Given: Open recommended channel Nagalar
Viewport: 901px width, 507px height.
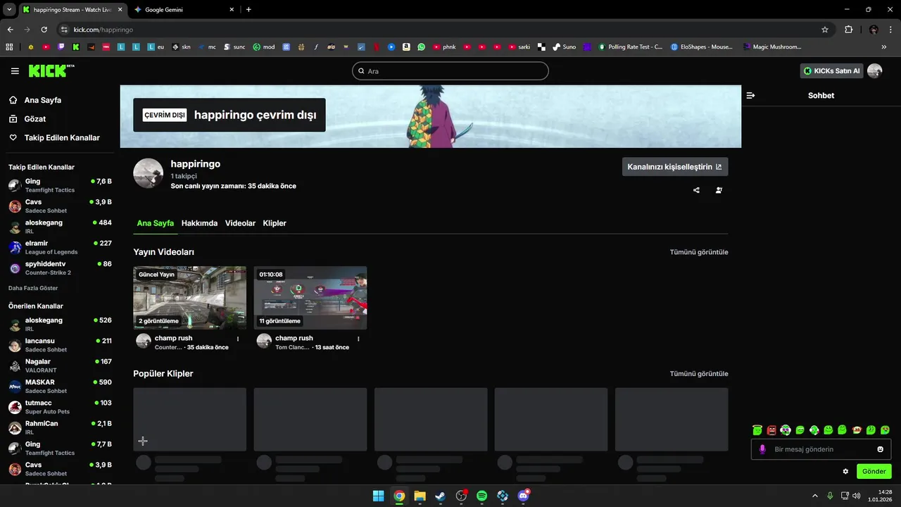Looking at the screenshot, I should click(60, 365).
